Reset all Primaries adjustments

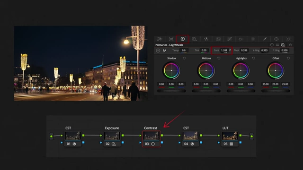click(290, 45)
